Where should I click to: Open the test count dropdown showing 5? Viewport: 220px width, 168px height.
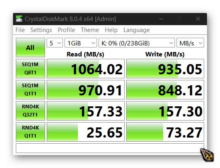55,43
